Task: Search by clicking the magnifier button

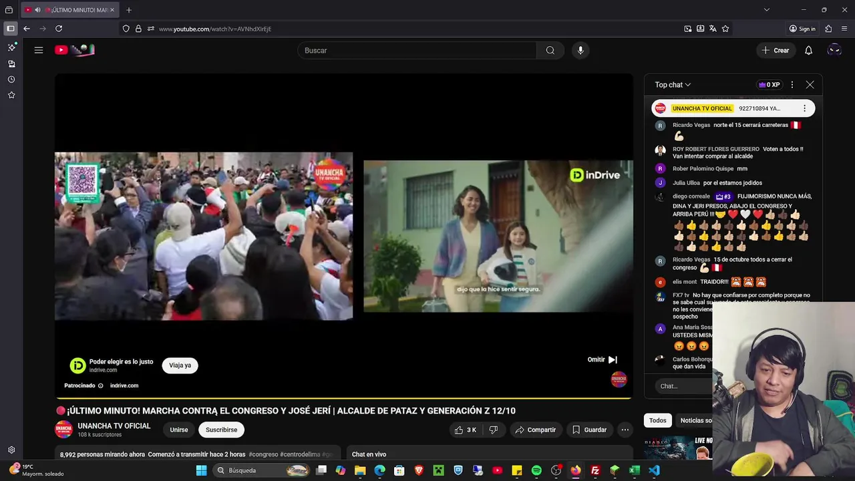Action: pos(550,50)
